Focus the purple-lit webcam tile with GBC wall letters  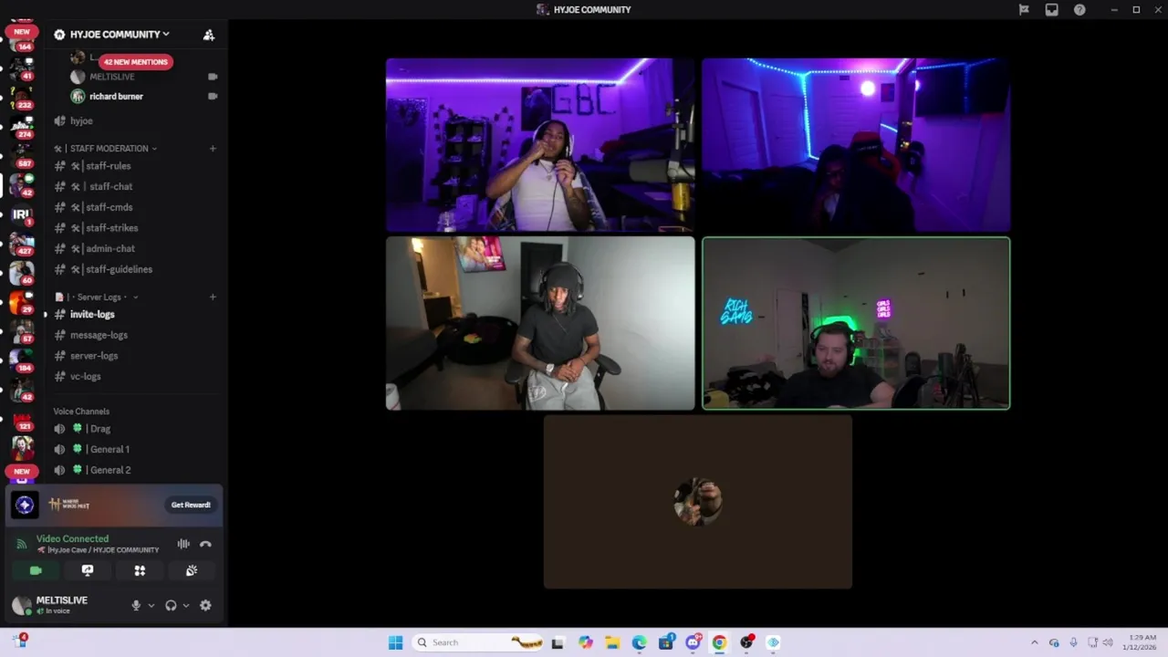pos(540,145)
